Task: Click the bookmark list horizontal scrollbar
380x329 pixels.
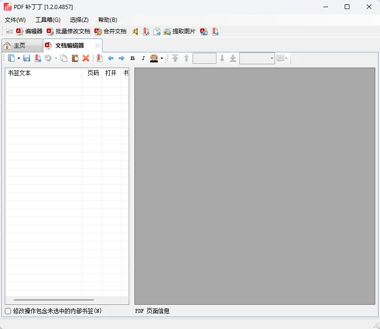Action: coord(54,299)
